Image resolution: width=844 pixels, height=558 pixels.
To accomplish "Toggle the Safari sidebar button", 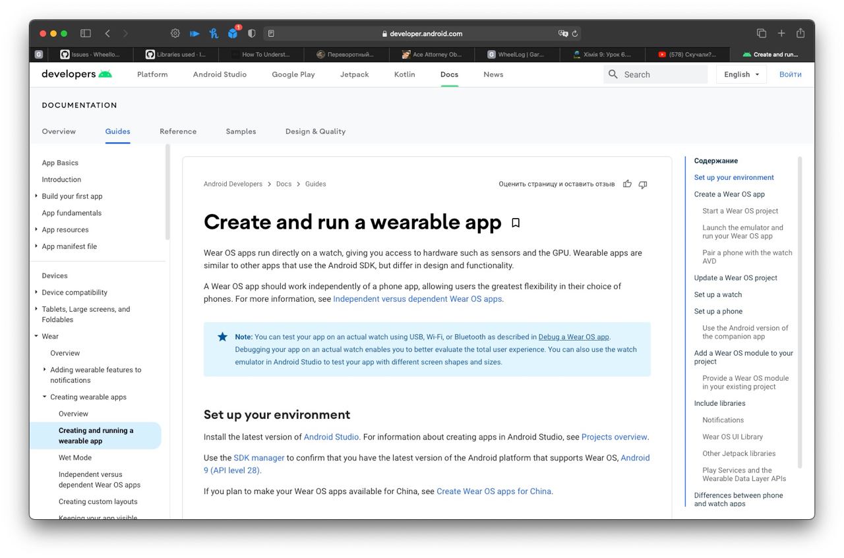I will click(x=86, y=33).
